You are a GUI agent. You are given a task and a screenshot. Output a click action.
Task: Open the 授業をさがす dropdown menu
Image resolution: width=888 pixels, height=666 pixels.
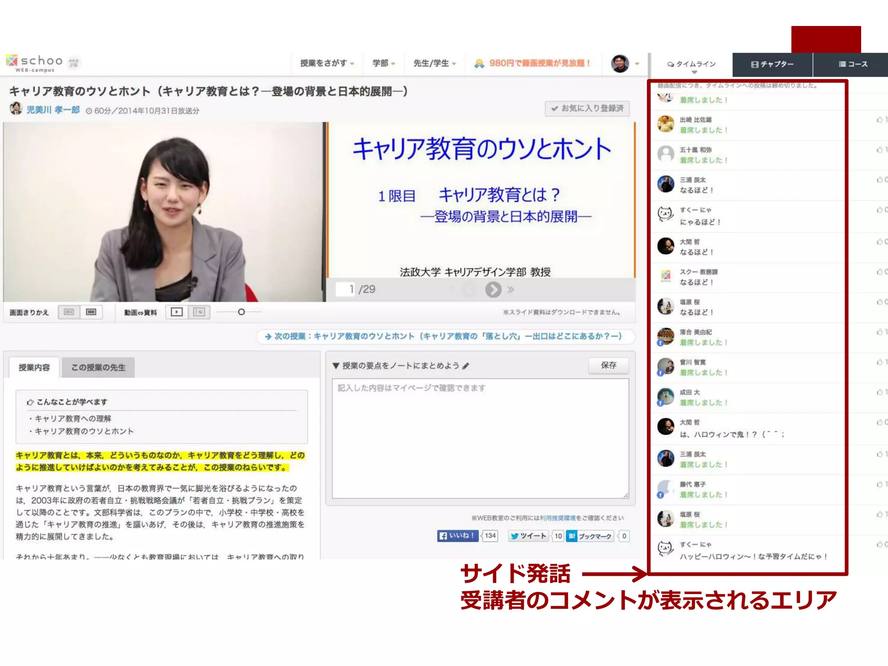click(x=327, y=63)
